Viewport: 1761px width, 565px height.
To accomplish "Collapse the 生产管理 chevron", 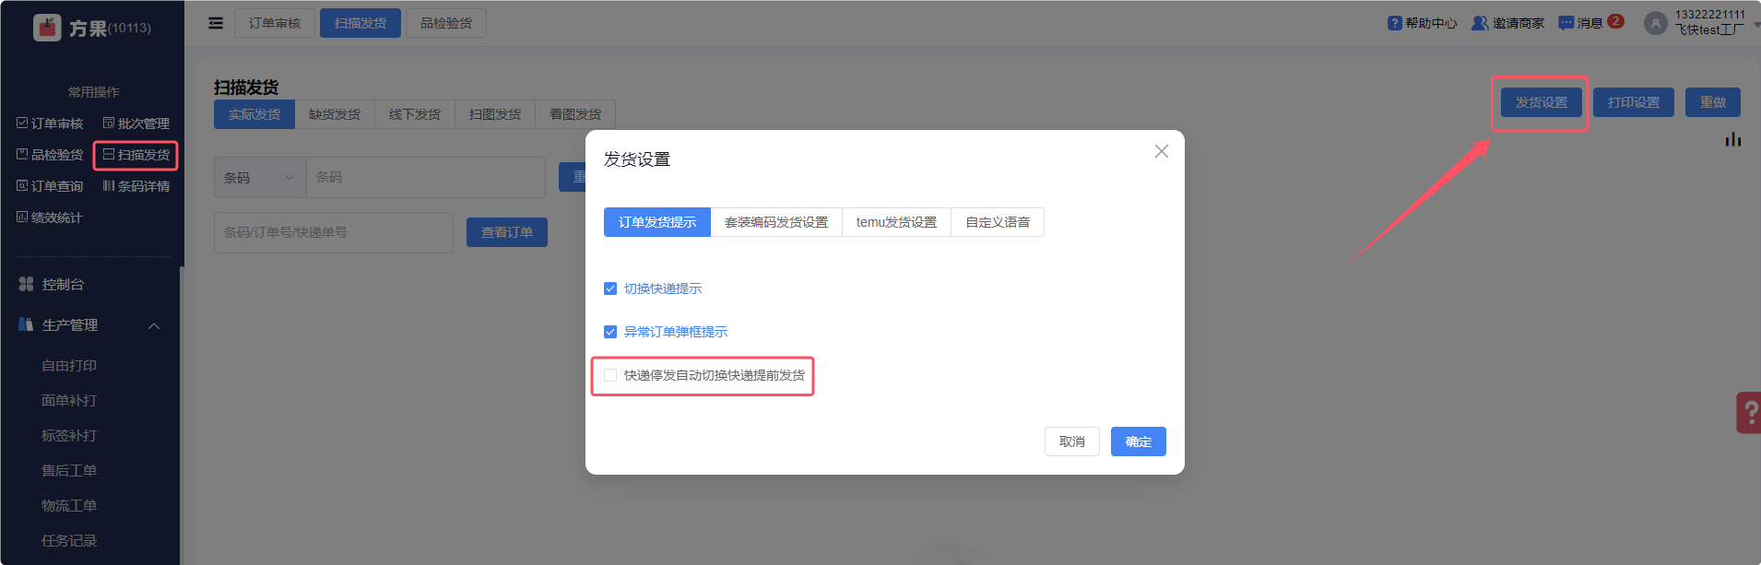I will click(154, 325).
